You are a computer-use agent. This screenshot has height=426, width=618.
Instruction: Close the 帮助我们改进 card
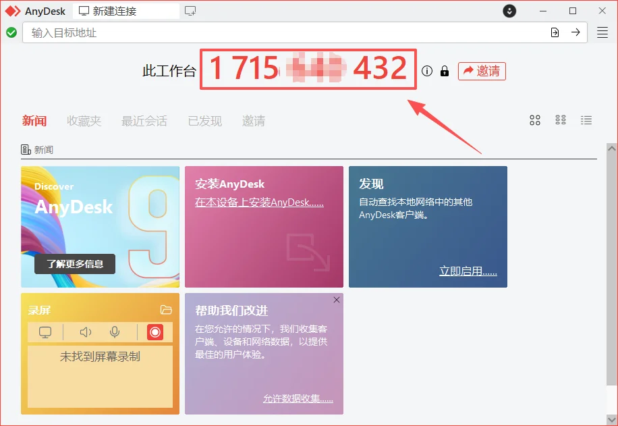(337, 300)
